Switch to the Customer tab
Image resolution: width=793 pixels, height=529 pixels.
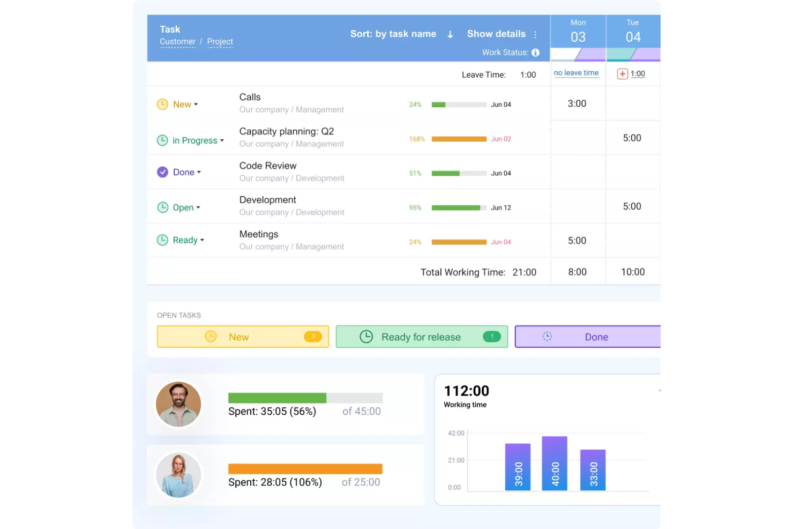tap(177, 41)
